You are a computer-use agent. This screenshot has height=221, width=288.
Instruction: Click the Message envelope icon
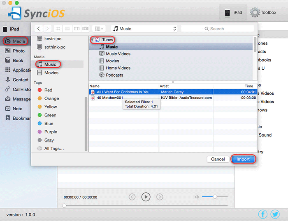click(x=8, y=99)
